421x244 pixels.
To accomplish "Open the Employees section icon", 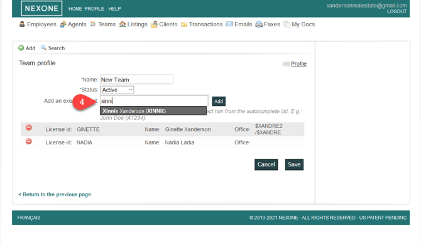I will pyautogui.click(x=22, y=24).
